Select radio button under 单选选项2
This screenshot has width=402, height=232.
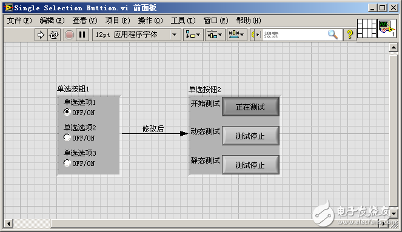pos(67,138)
